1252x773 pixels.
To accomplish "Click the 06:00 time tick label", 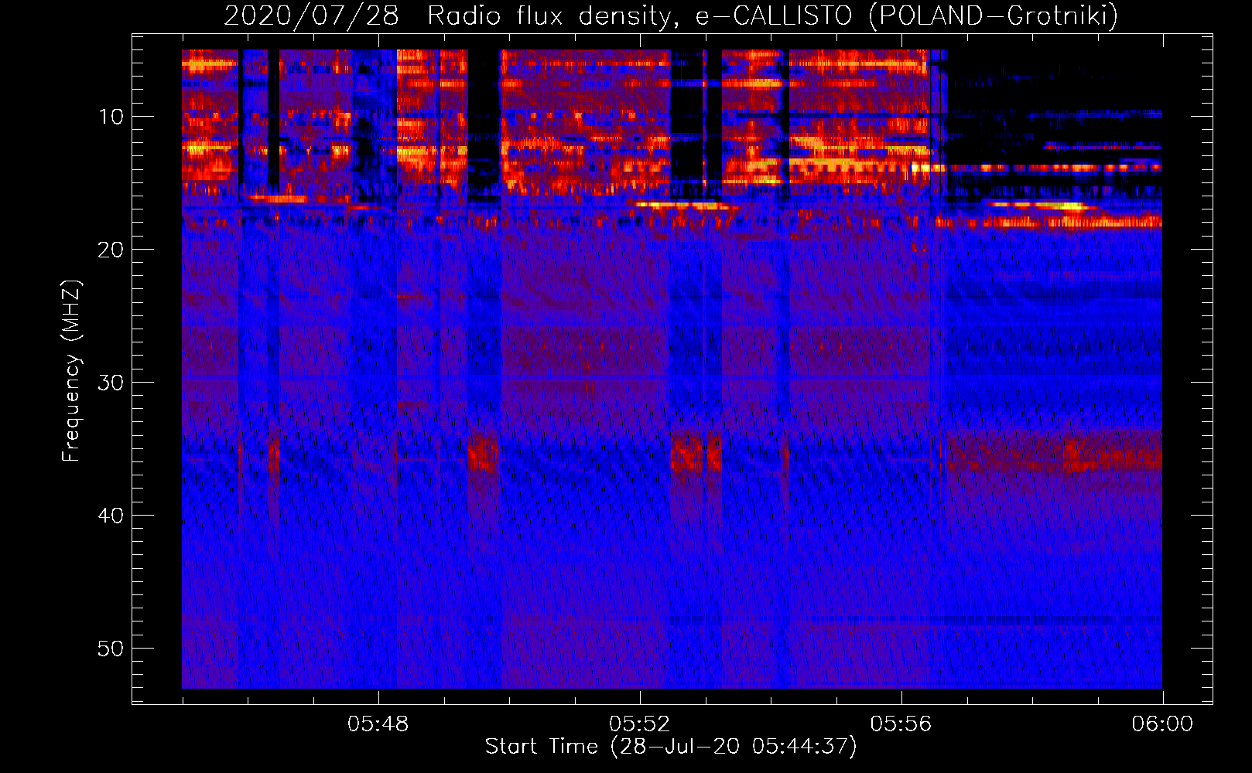I will [x=1162, y=724].
